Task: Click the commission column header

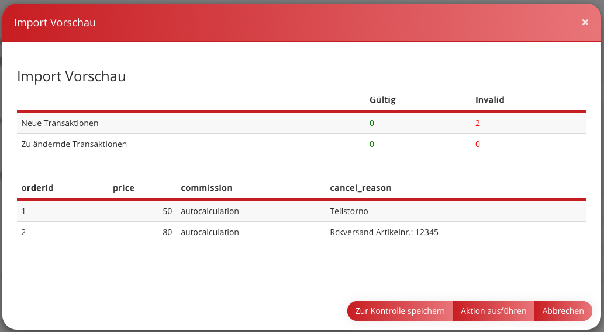Action: click(x=206, y=188)
